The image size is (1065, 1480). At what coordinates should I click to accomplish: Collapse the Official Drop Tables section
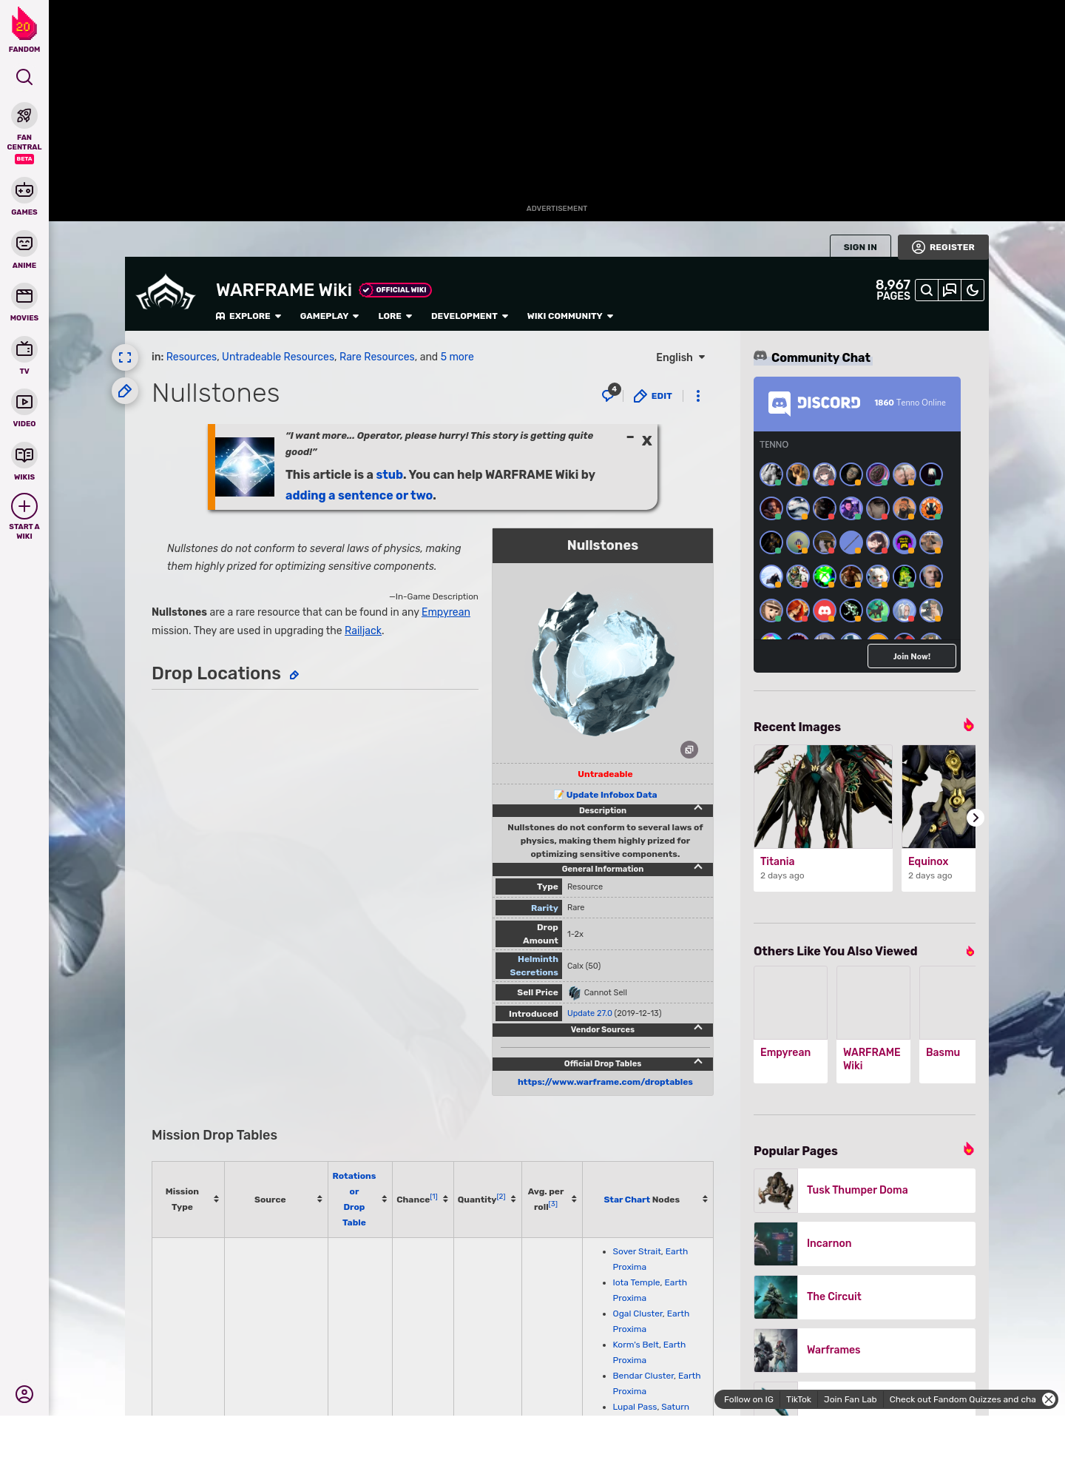click(x=698, y=1063)
